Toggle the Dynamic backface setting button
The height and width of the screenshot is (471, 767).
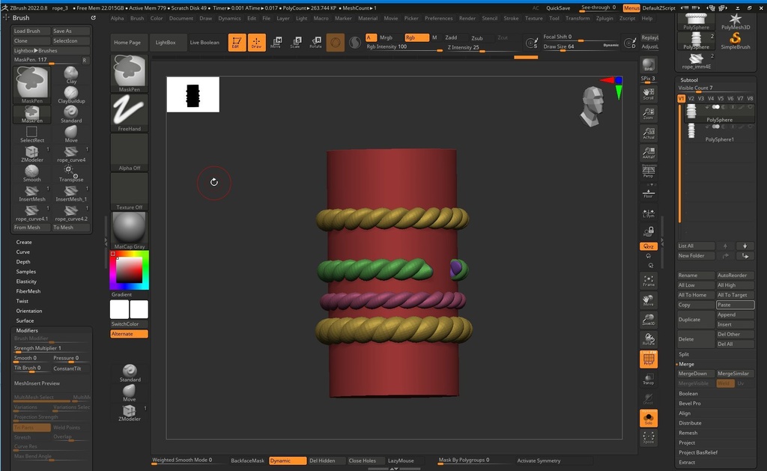pyautogui.click(x=288, y=461)
